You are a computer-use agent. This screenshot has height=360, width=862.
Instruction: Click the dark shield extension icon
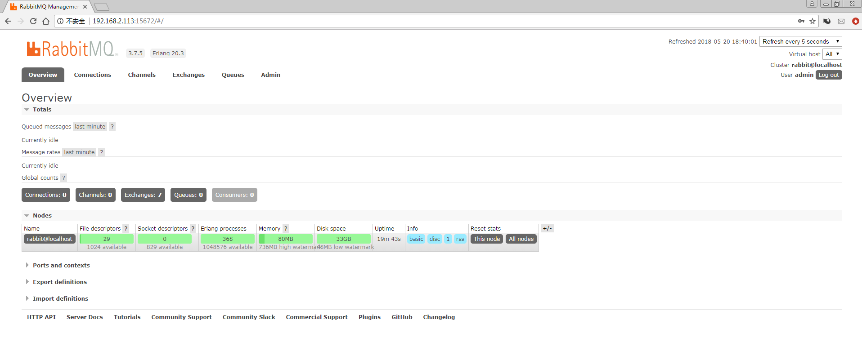[x=827, y=21]
